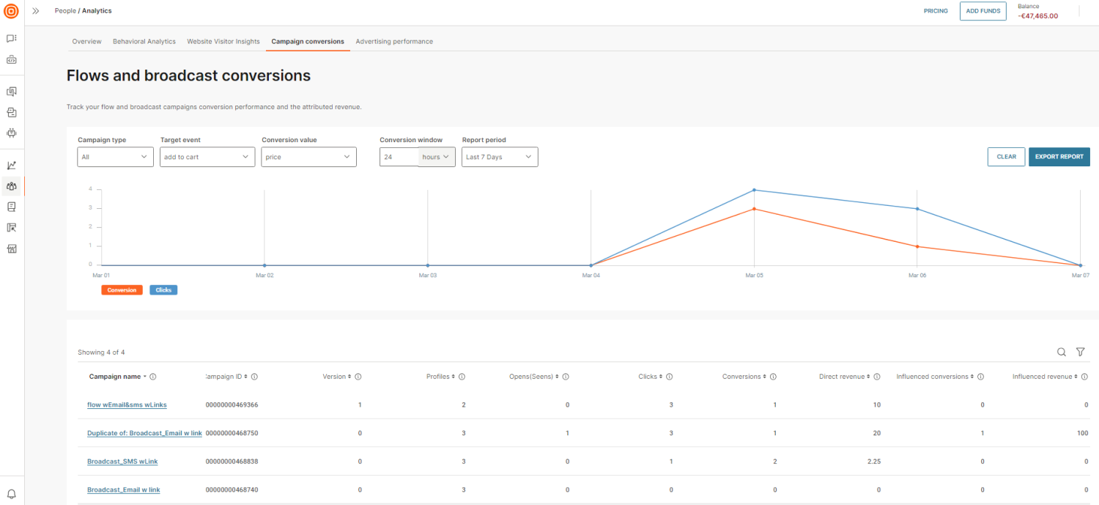Click the EXPORT REPORT button
The width and height of the screenshot is (1099, 505).
[x=1059, y=157]
